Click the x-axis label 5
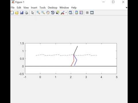This screenshot has width=138, height=103. tap(117, 77)
